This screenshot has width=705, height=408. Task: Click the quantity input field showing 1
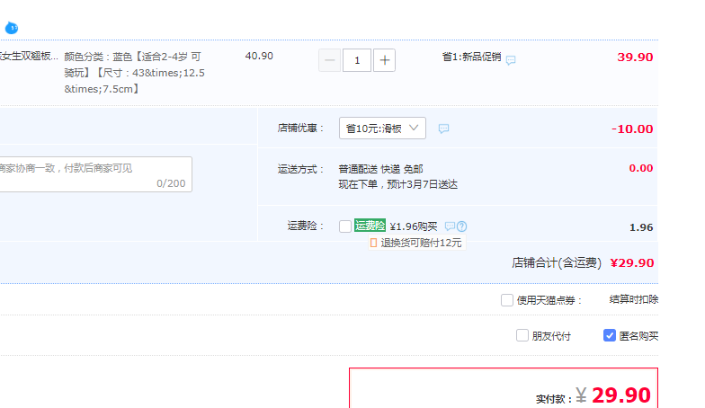[x=357, y=60]
